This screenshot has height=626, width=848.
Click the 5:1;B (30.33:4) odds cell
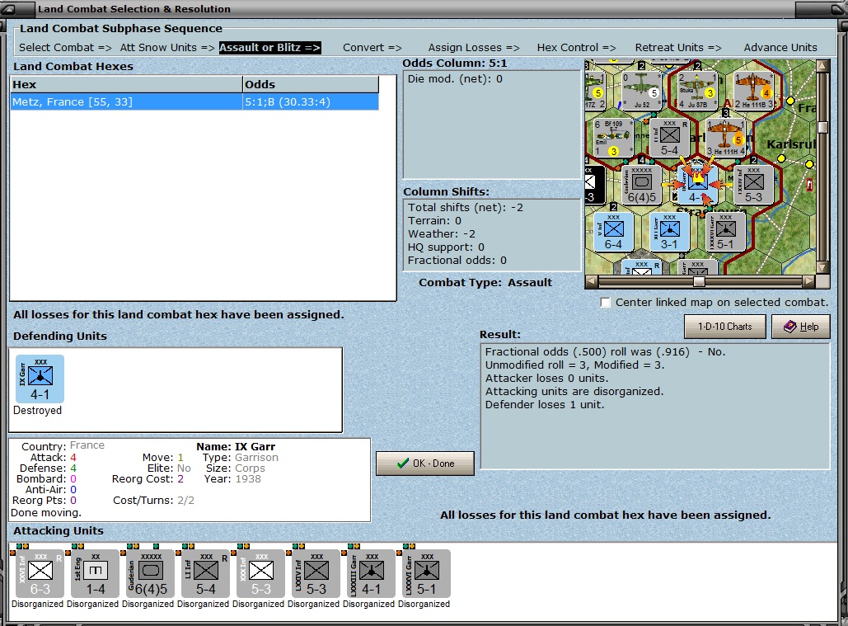[311, 101]
